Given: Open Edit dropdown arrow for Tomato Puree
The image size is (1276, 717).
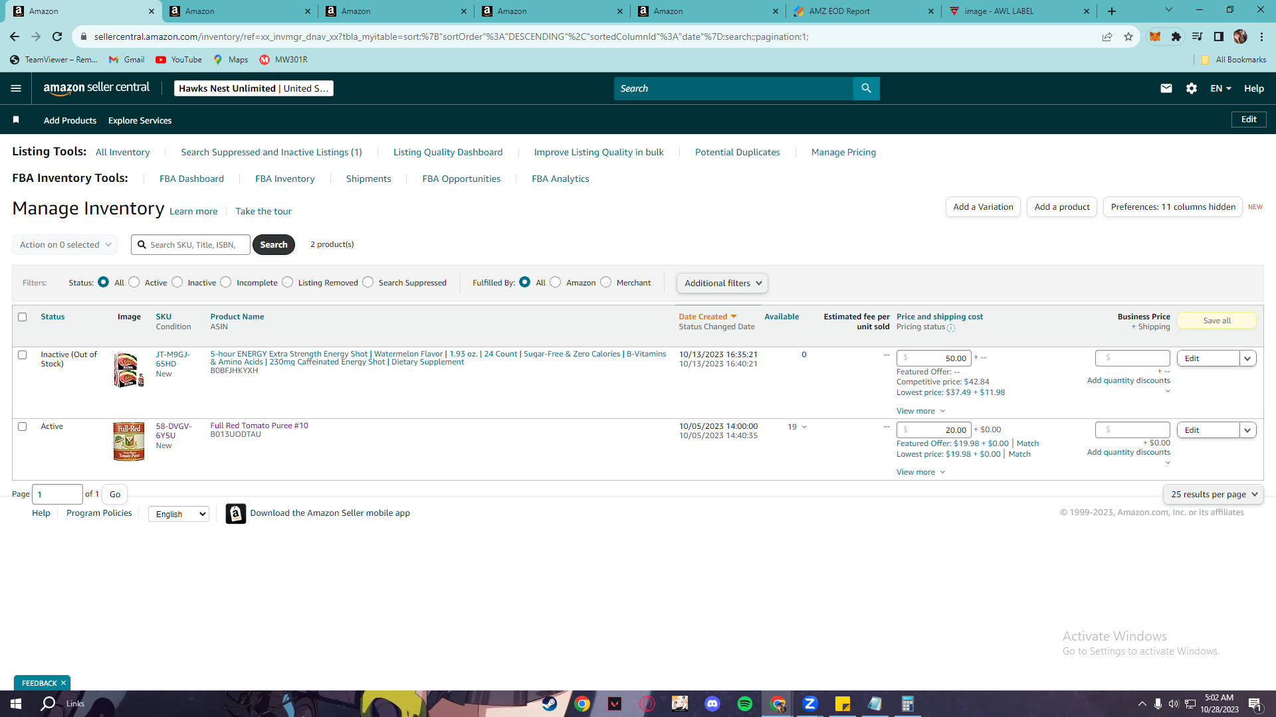Looking at the screenshot, I should pyautogui.click(x=1248, y=430).
